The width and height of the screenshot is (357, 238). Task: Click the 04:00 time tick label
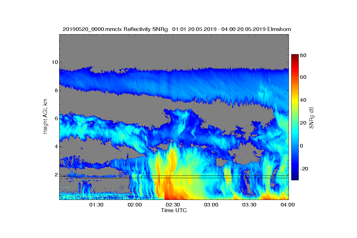click(288, 205)
